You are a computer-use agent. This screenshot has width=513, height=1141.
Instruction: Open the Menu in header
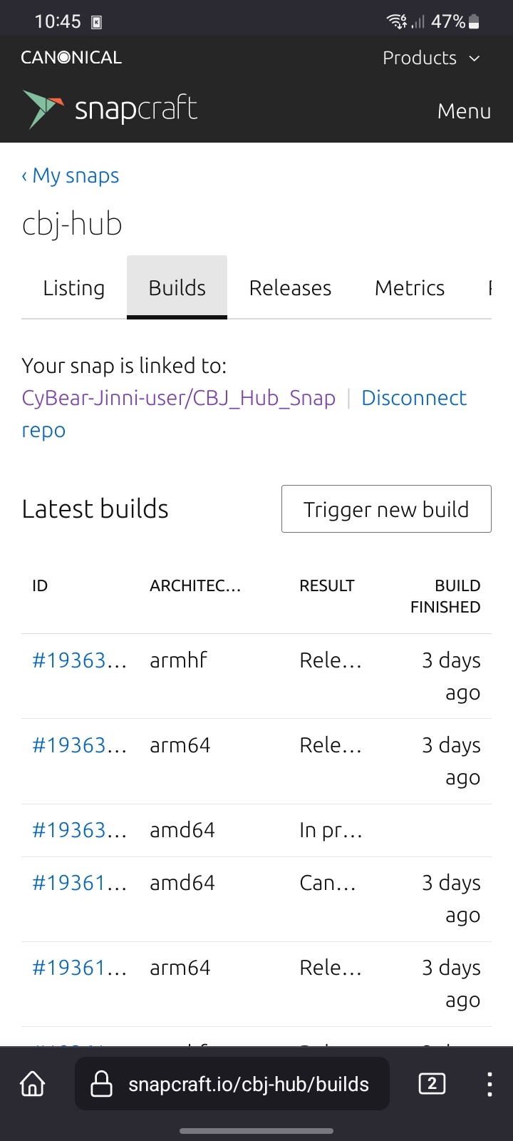click(x=464, y=111)
